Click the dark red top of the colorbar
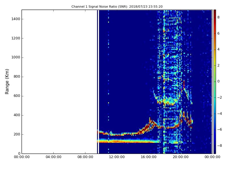Screen dimensions: 227x170 [x=215, y=12]
